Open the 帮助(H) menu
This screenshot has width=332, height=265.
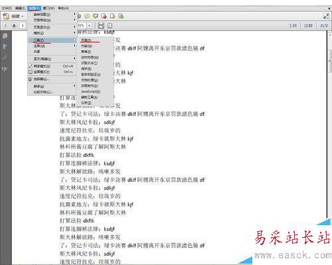(63, 9)
